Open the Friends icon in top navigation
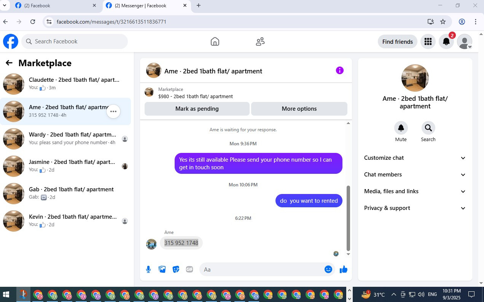This screenshot has height=302, width=484. (x=260, y=41)
